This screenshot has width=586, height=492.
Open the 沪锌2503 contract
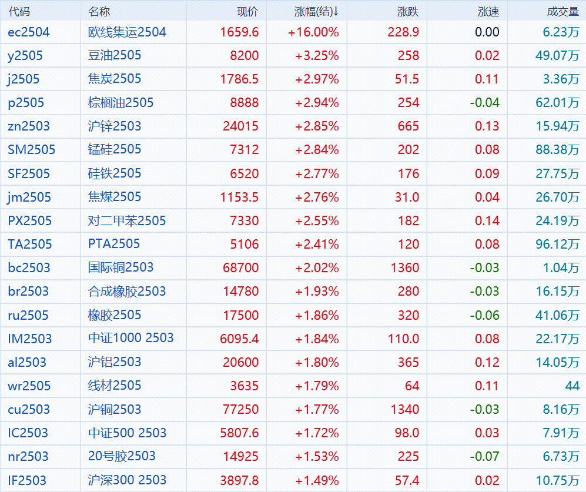(x=115, y=126)
